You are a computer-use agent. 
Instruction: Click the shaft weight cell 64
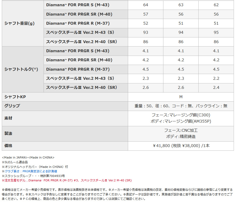point(146,5)
